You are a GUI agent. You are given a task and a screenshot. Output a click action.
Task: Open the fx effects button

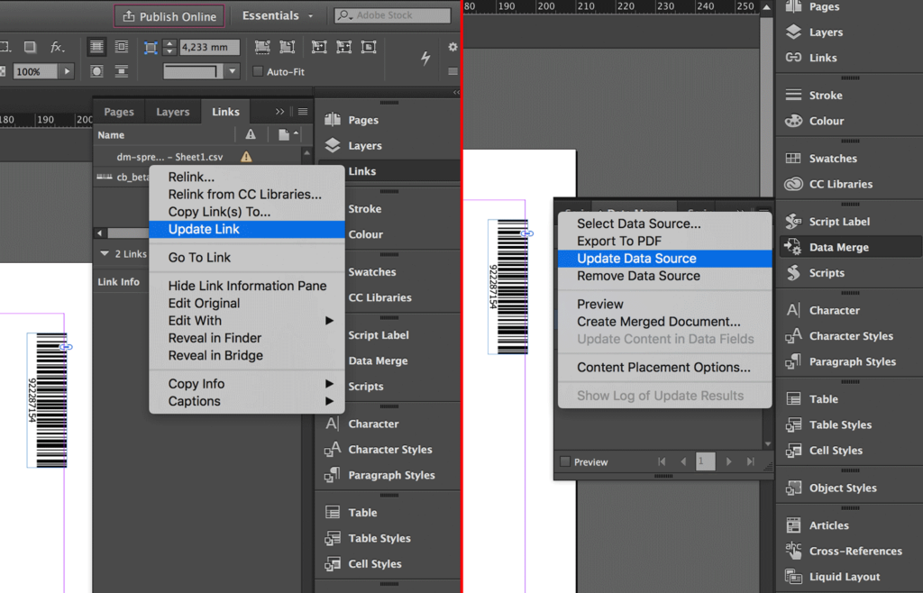[x=57, y=47]
